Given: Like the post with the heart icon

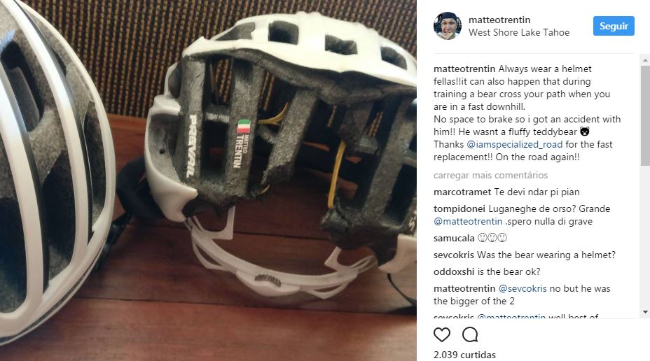Looking at the screenshot, I should coord(442,334).
